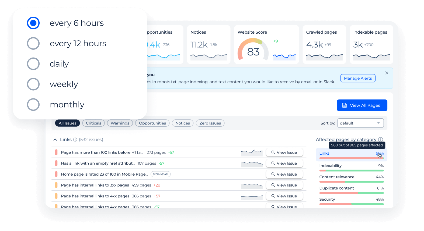Screen dimensions: 424x231
Task: View Issue for empty href attribute row
Action: pos(284,163)
